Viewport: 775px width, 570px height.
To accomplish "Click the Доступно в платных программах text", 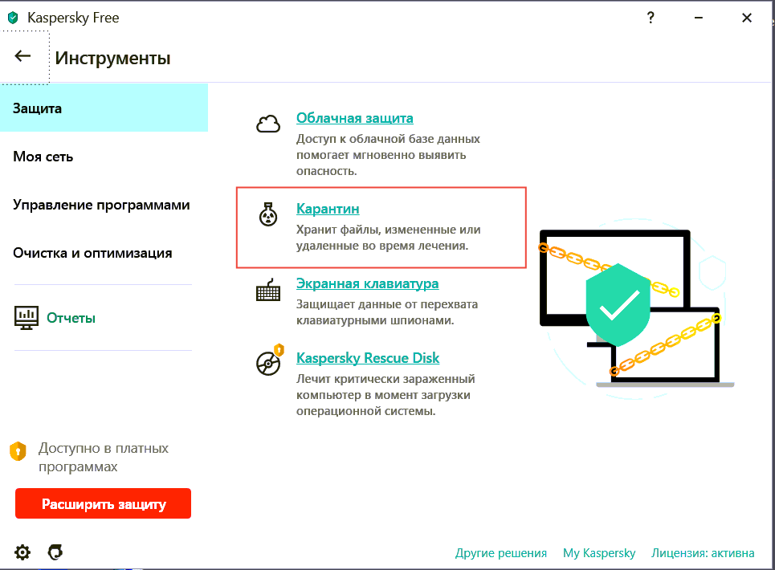I will pos(104,458).
